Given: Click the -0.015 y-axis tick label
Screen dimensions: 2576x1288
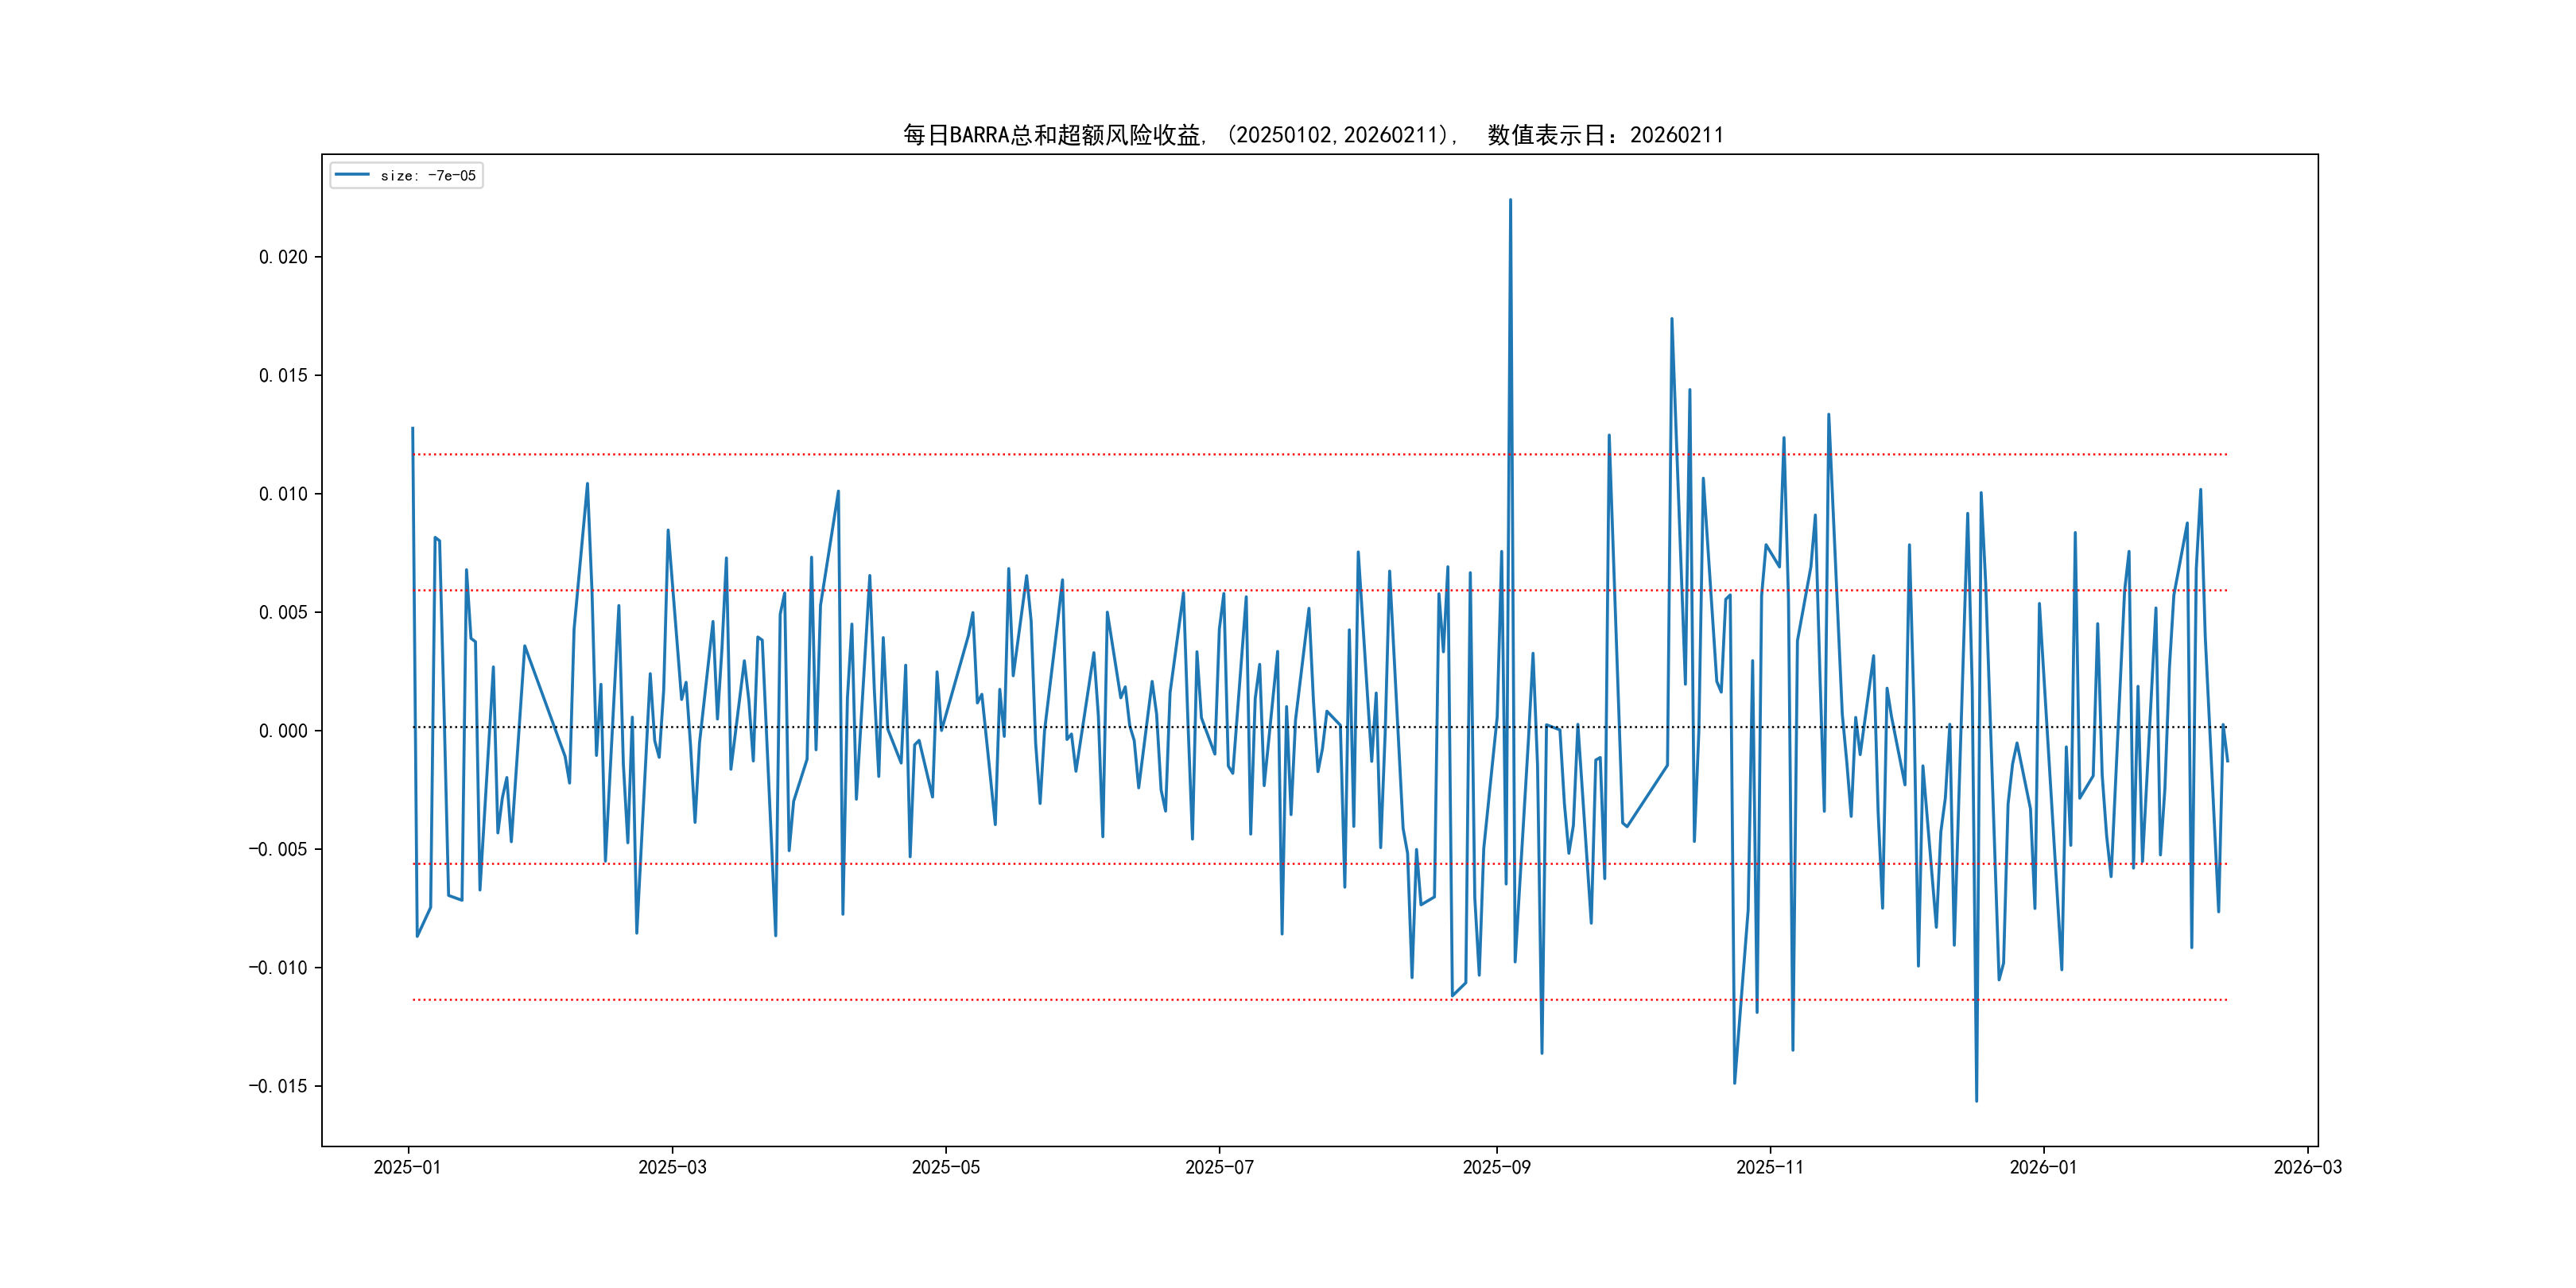Looking at the screenshot, I should coord(278,1086).
